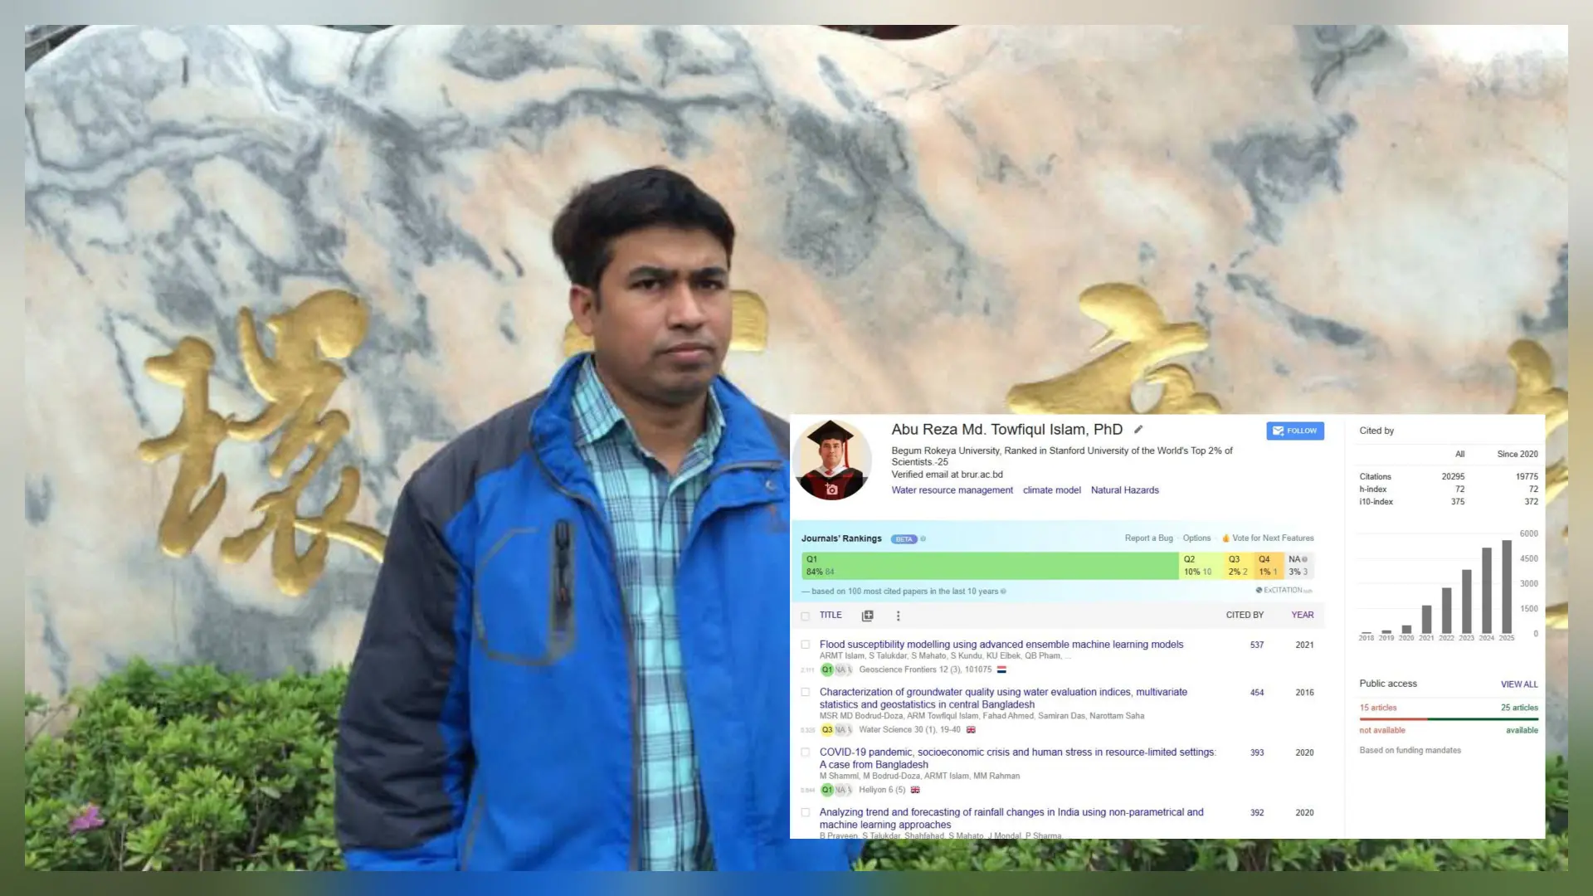
Task: Click the Q3 badge under groundwater quality paper
Action: point(826,730)
